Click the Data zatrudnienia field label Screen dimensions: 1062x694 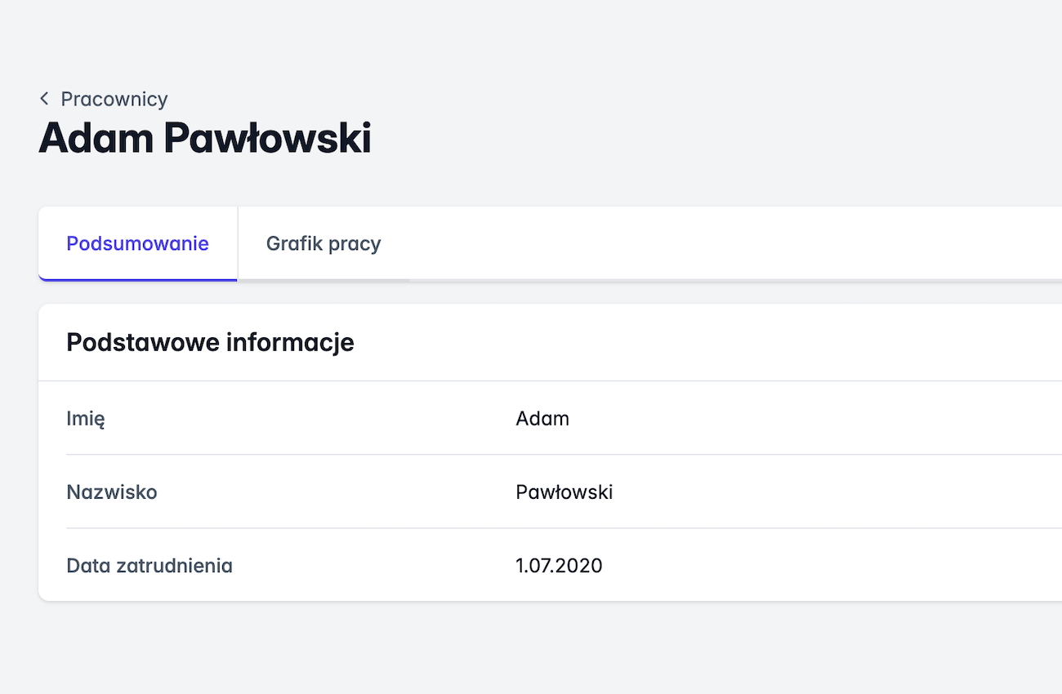[x=149, y=566]
